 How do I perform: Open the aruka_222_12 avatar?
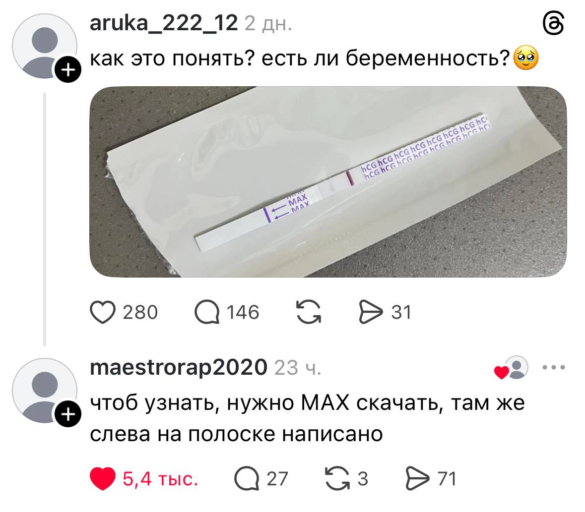(x=45, y=46)
